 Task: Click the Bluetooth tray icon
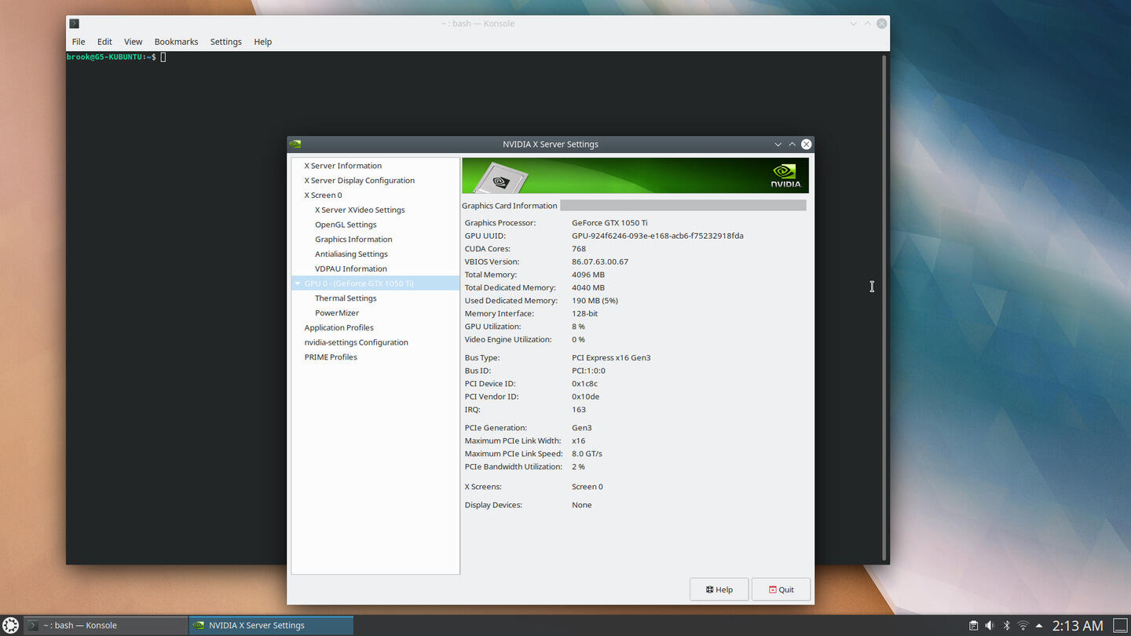pos(1006,626)
